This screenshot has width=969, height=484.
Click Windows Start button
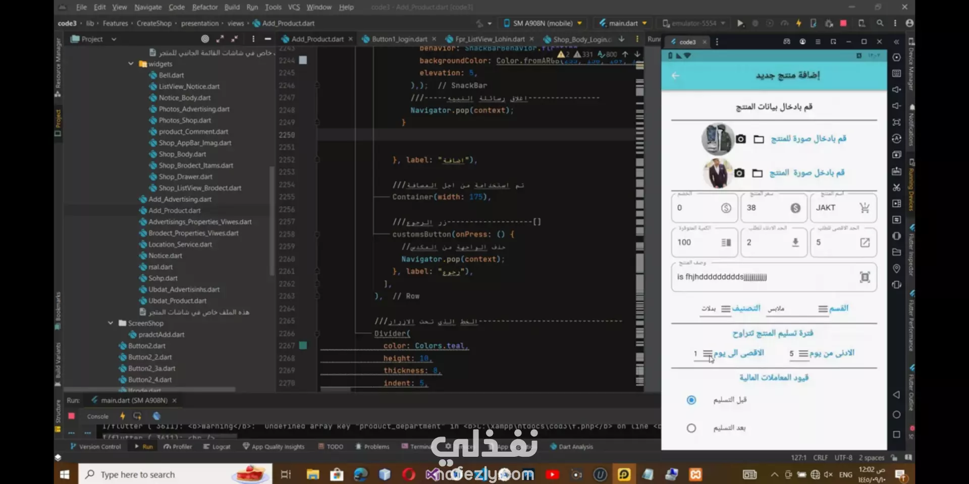[x=65, y=474]
